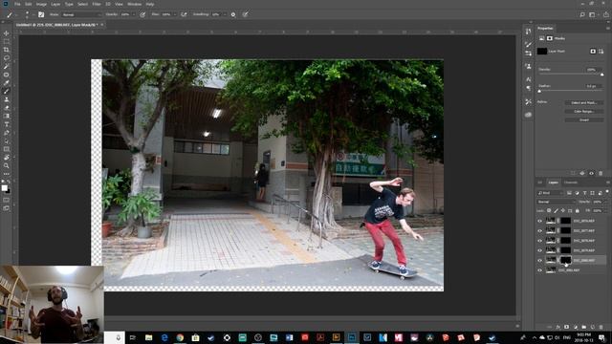Open the Character panel icon
The width and height of the screenshot is (612, 344).
tap(528, 79)
